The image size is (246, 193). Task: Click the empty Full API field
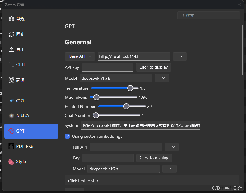(x=126, y=147)
